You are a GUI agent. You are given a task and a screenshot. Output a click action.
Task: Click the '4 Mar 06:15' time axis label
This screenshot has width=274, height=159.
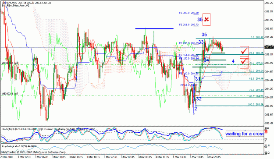(x=145, y=157)
